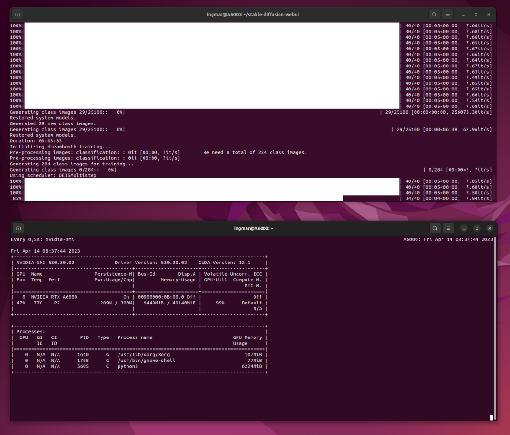The image size is (510, 435).
Task: Maximize the nvidia-smi terminal window
Action: [477, 228]
